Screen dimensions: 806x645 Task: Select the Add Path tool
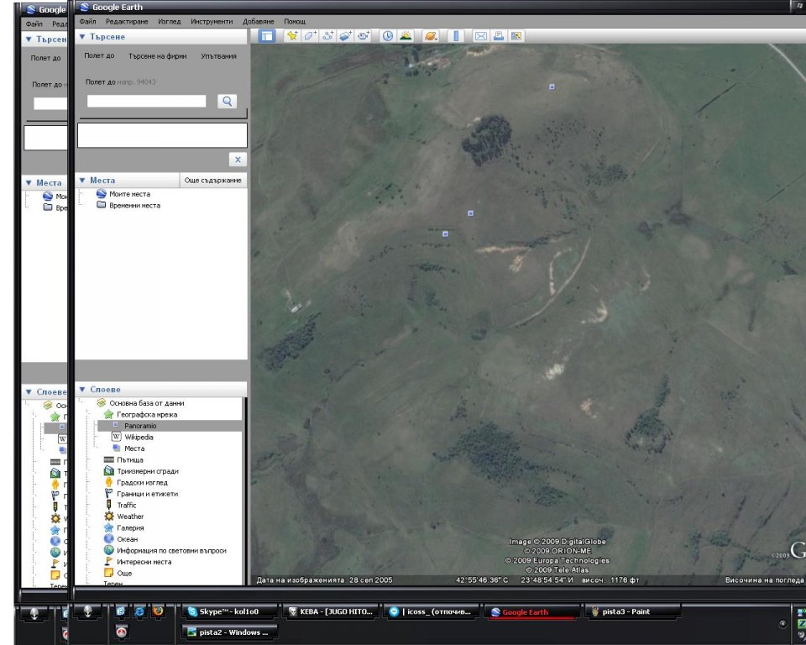coord(328,36)
